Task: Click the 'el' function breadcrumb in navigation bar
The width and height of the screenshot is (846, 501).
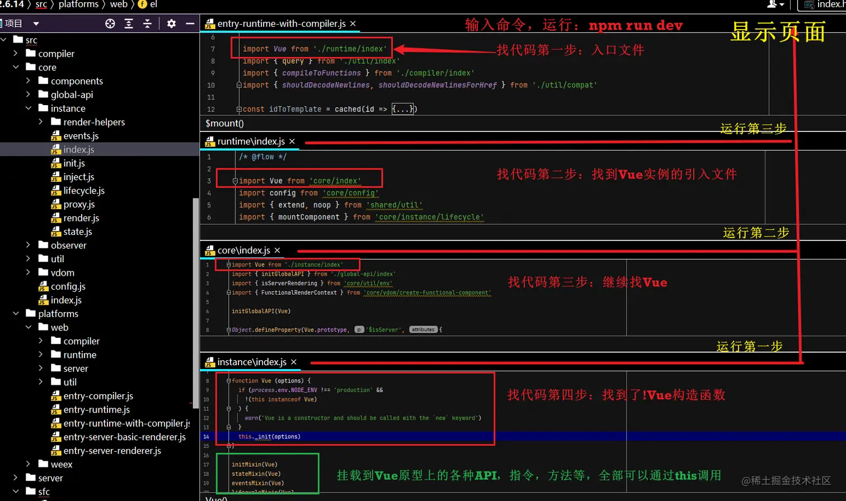Action: pos(148,4)
